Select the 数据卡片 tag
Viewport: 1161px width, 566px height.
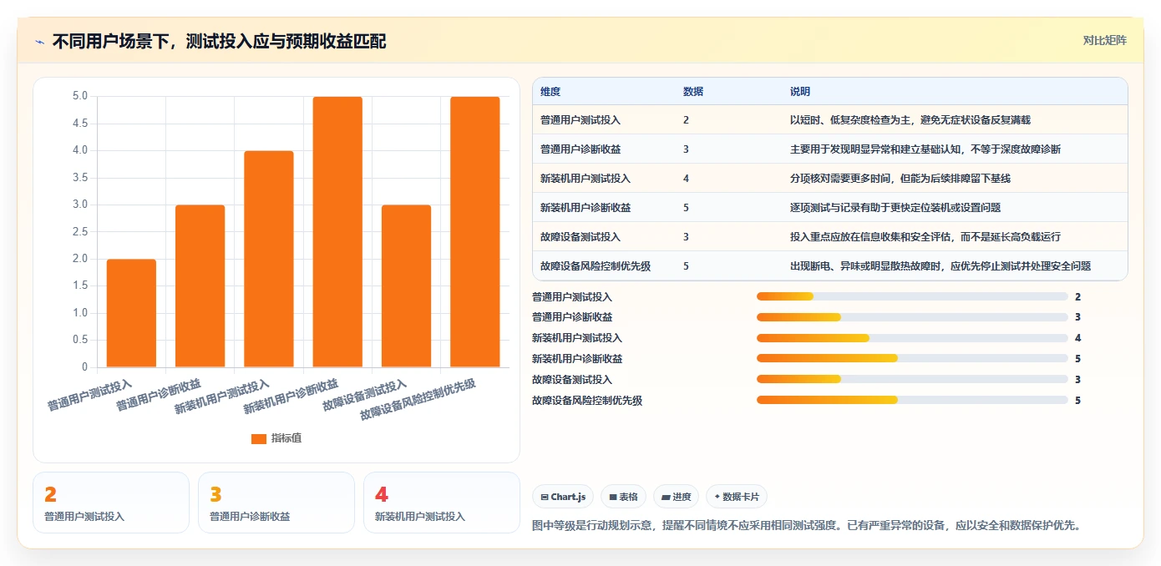[x=737, y=497]
